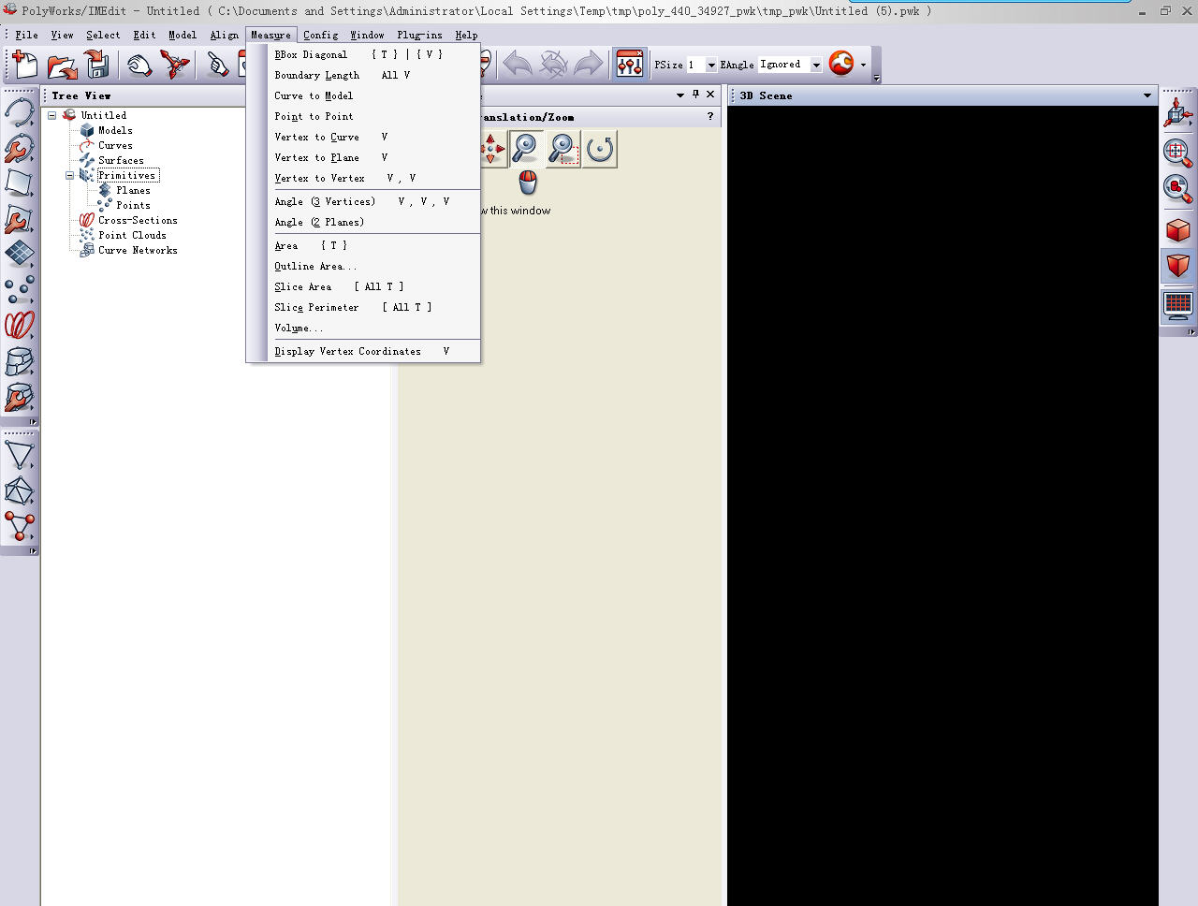
Task: Select the zoom box magnifier mode button
Action: tap(562, 149)
